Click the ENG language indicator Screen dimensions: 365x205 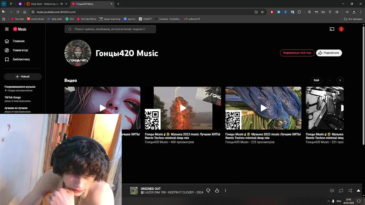point(339,201)
